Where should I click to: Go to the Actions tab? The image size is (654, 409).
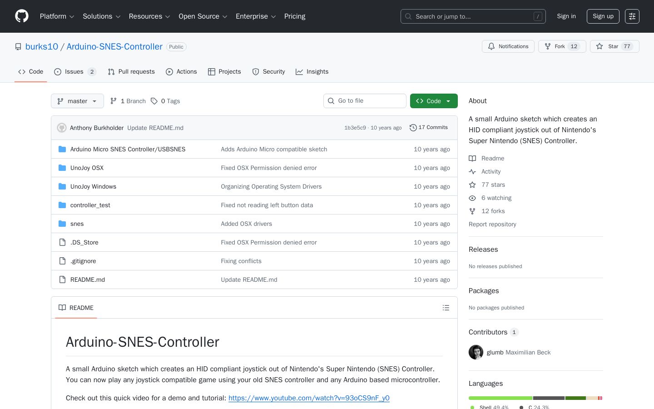coord(181,72)
